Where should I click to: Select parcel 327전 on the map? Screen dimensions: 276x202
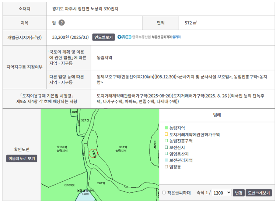(85, 120)
